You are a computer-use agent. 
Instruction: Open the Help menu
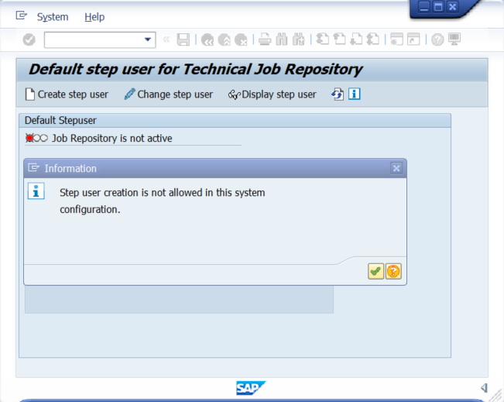94,17
